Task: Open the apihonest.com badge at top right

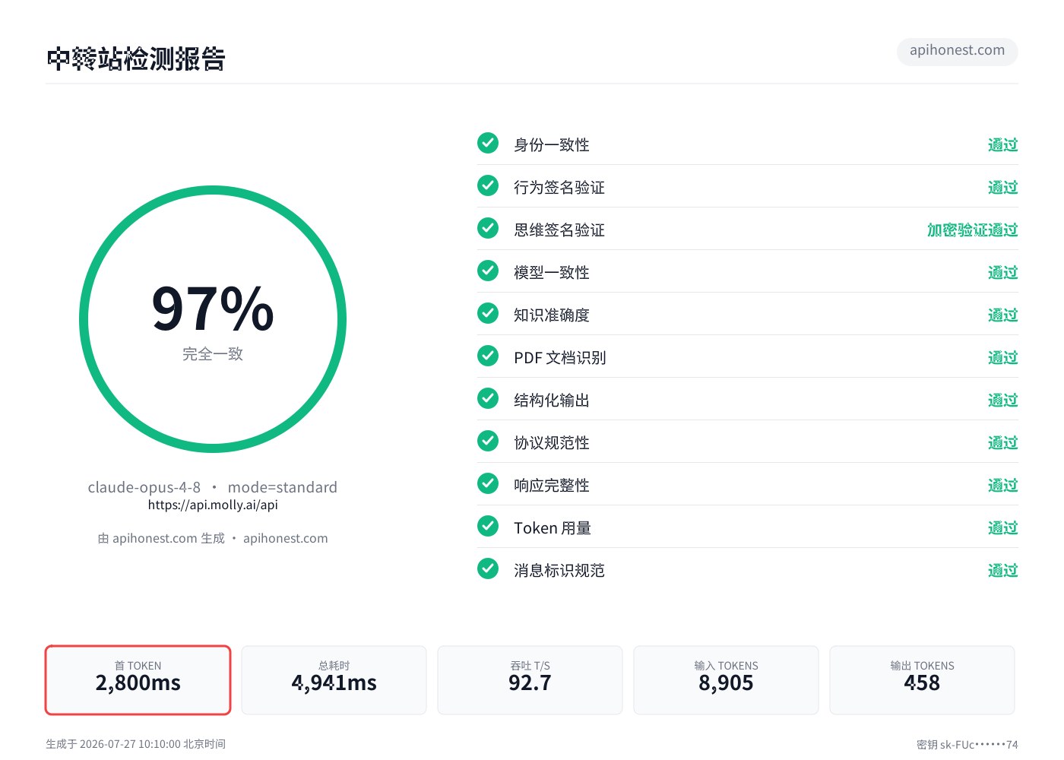Action: (957, 51)
